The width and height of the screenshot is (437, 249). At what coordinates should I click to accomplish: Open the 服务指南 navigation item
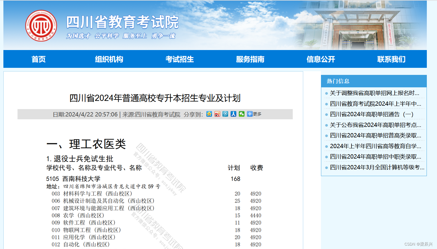click(250, 59)
